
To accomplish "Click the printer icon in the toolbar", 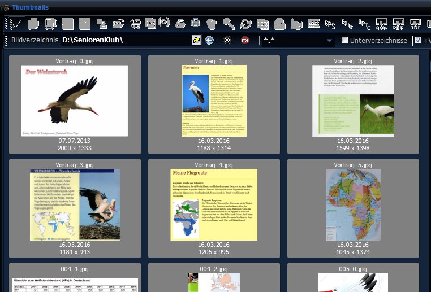I will [196, 24].
